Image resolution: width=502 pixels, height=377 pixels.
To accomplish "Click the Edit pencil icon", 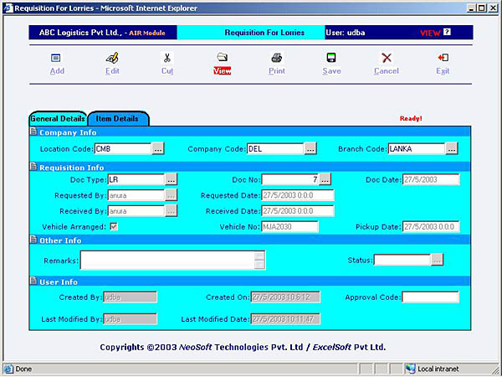I will click(112, 59).
